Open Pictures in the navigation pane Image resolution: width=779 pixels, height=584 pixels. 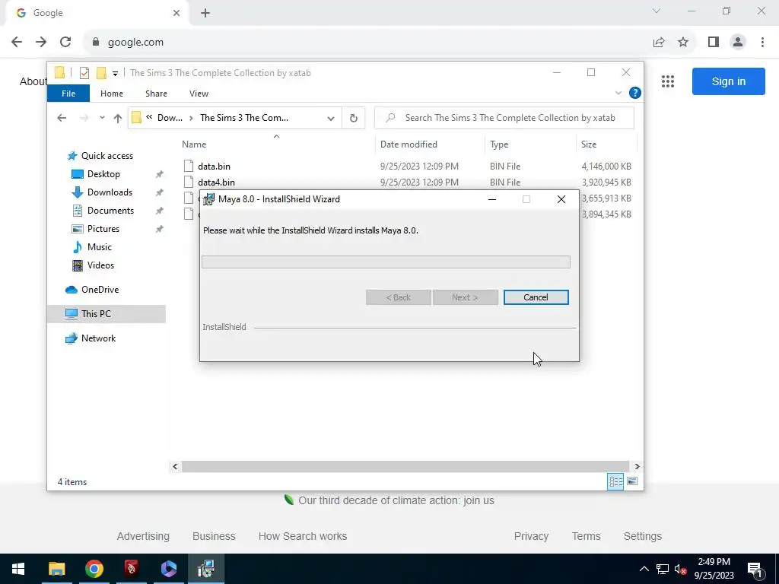tap(103, 229)
